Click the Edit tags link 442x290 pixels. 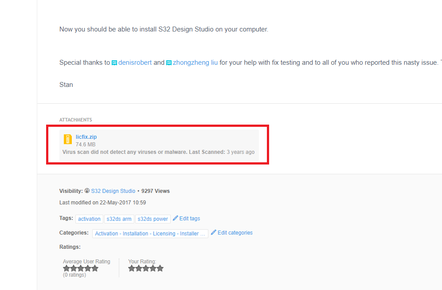(x=189, y=219)
